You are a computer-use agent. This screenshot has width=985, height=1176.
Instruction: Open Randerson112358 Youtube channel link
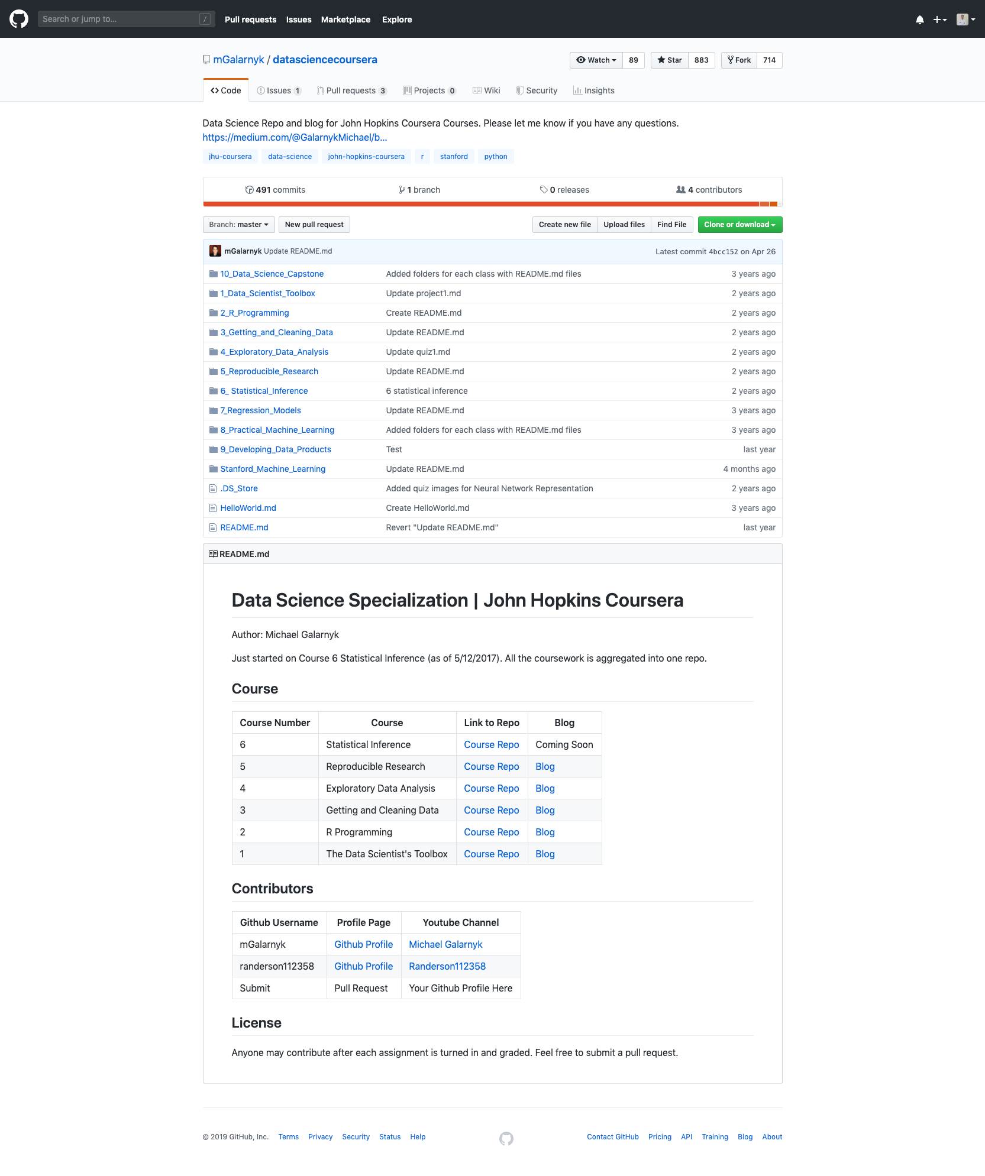click(447, 966)
